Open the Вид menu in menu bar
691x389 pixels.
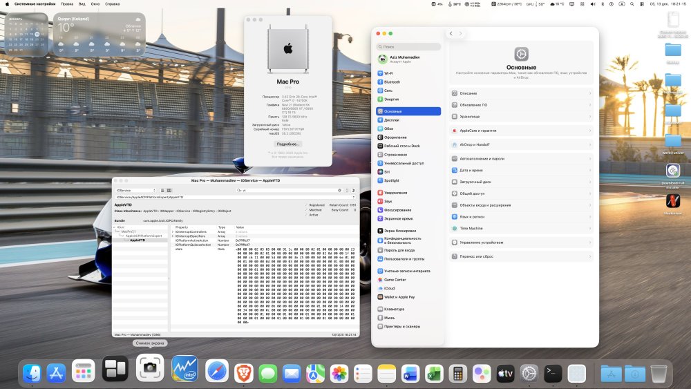point(82,4)
